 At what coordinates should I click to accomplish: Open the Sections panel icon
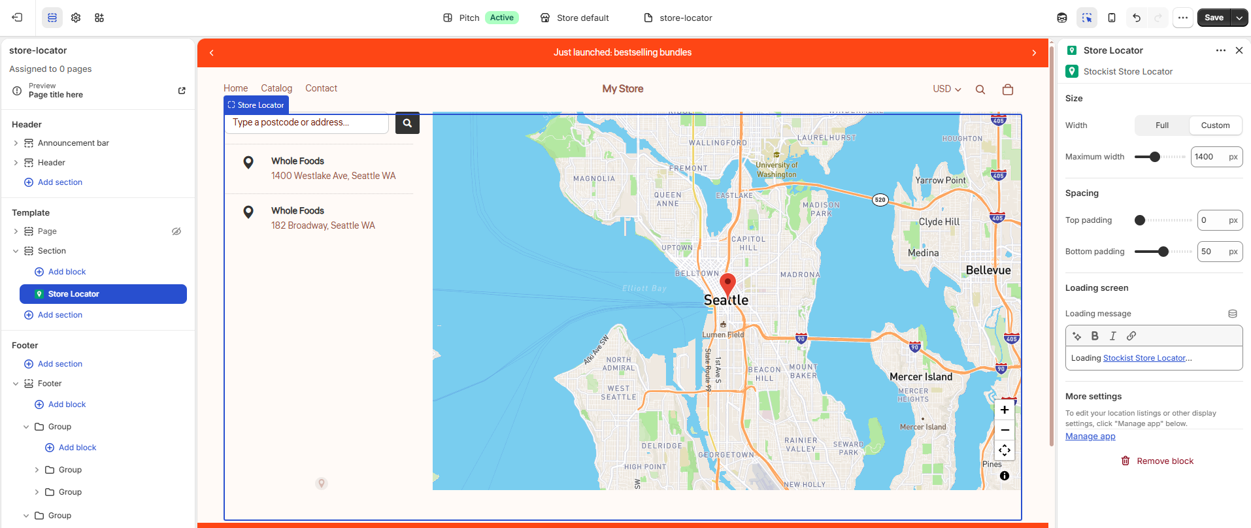[52, 18]
